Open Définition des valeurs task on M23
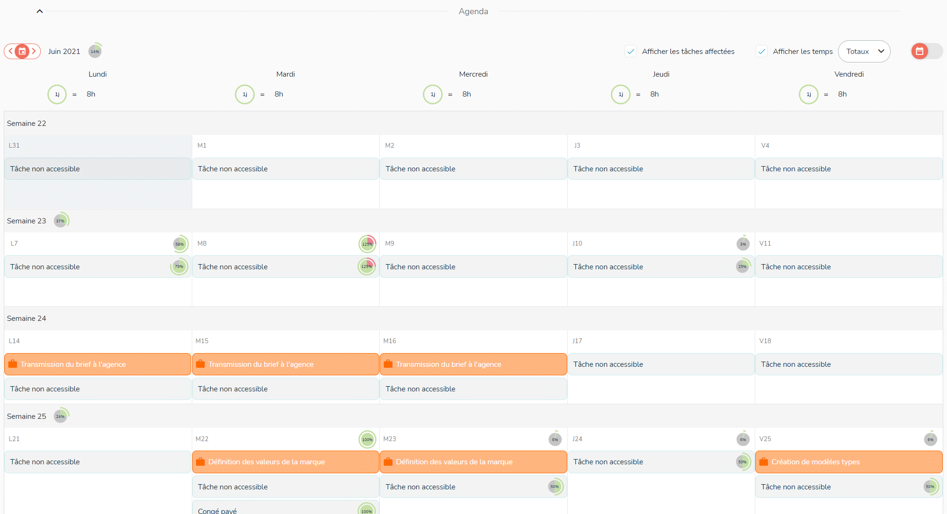 click(473, 461)
